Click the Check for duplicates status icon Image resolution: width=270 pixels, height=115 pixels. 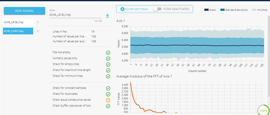(x=108, y=94)
